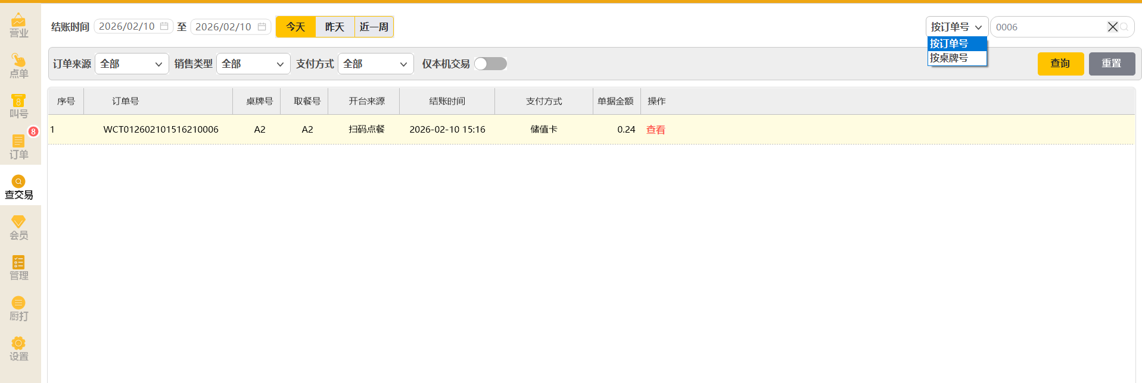The image size is (1142, 383).
Task: Open 查看 link for order WCT012602101516210006
Action: click(x=655, y=130)
